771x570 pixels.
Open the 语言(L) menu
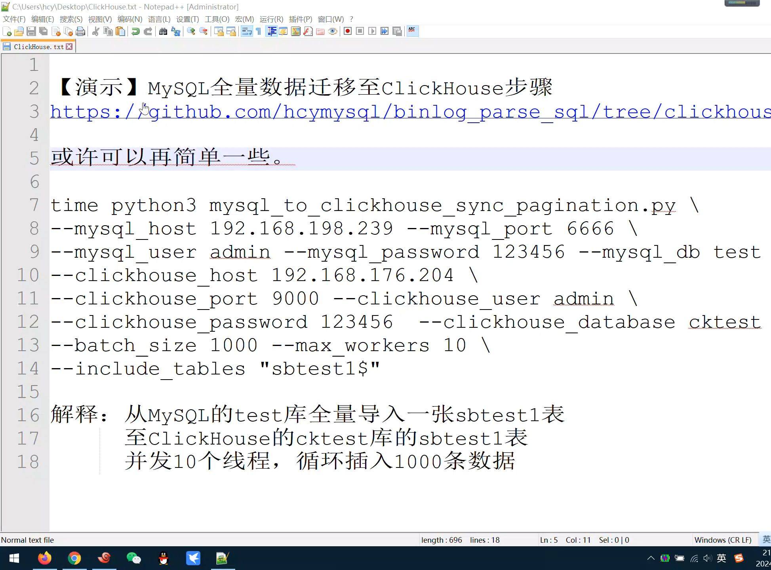(x=159, y=19)
